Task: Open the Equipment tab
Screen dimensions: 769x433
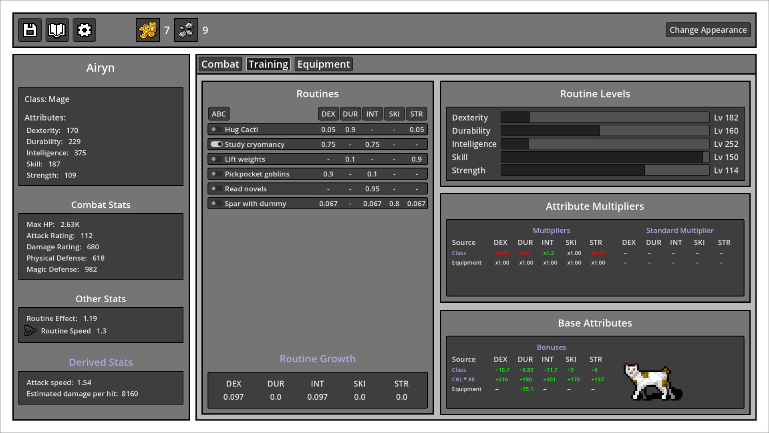Action: [324, 64]
